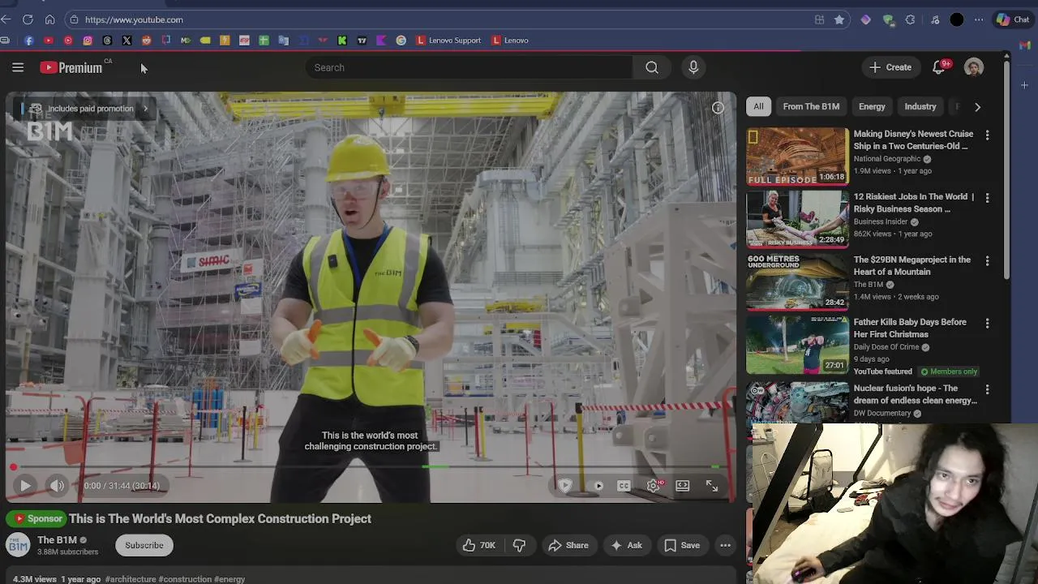Viewport: 1038px width, 584px height.
Task: Open options for $29BN Megaproject video
Action: 987,260
